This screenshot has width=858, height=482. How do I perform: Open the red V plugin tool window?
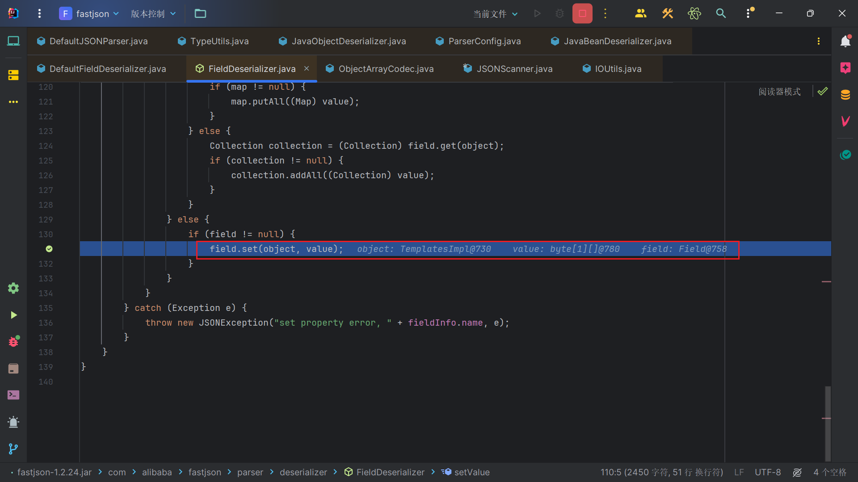(845, 121)
